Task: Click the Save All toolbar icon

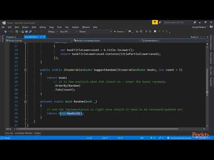Action: pyautogui.click(x=30, y=32)
